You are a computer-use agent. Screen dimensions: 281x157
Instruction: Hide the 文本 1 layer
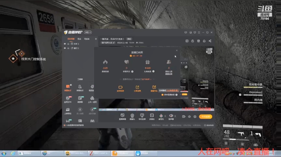[x=65, y=44]
